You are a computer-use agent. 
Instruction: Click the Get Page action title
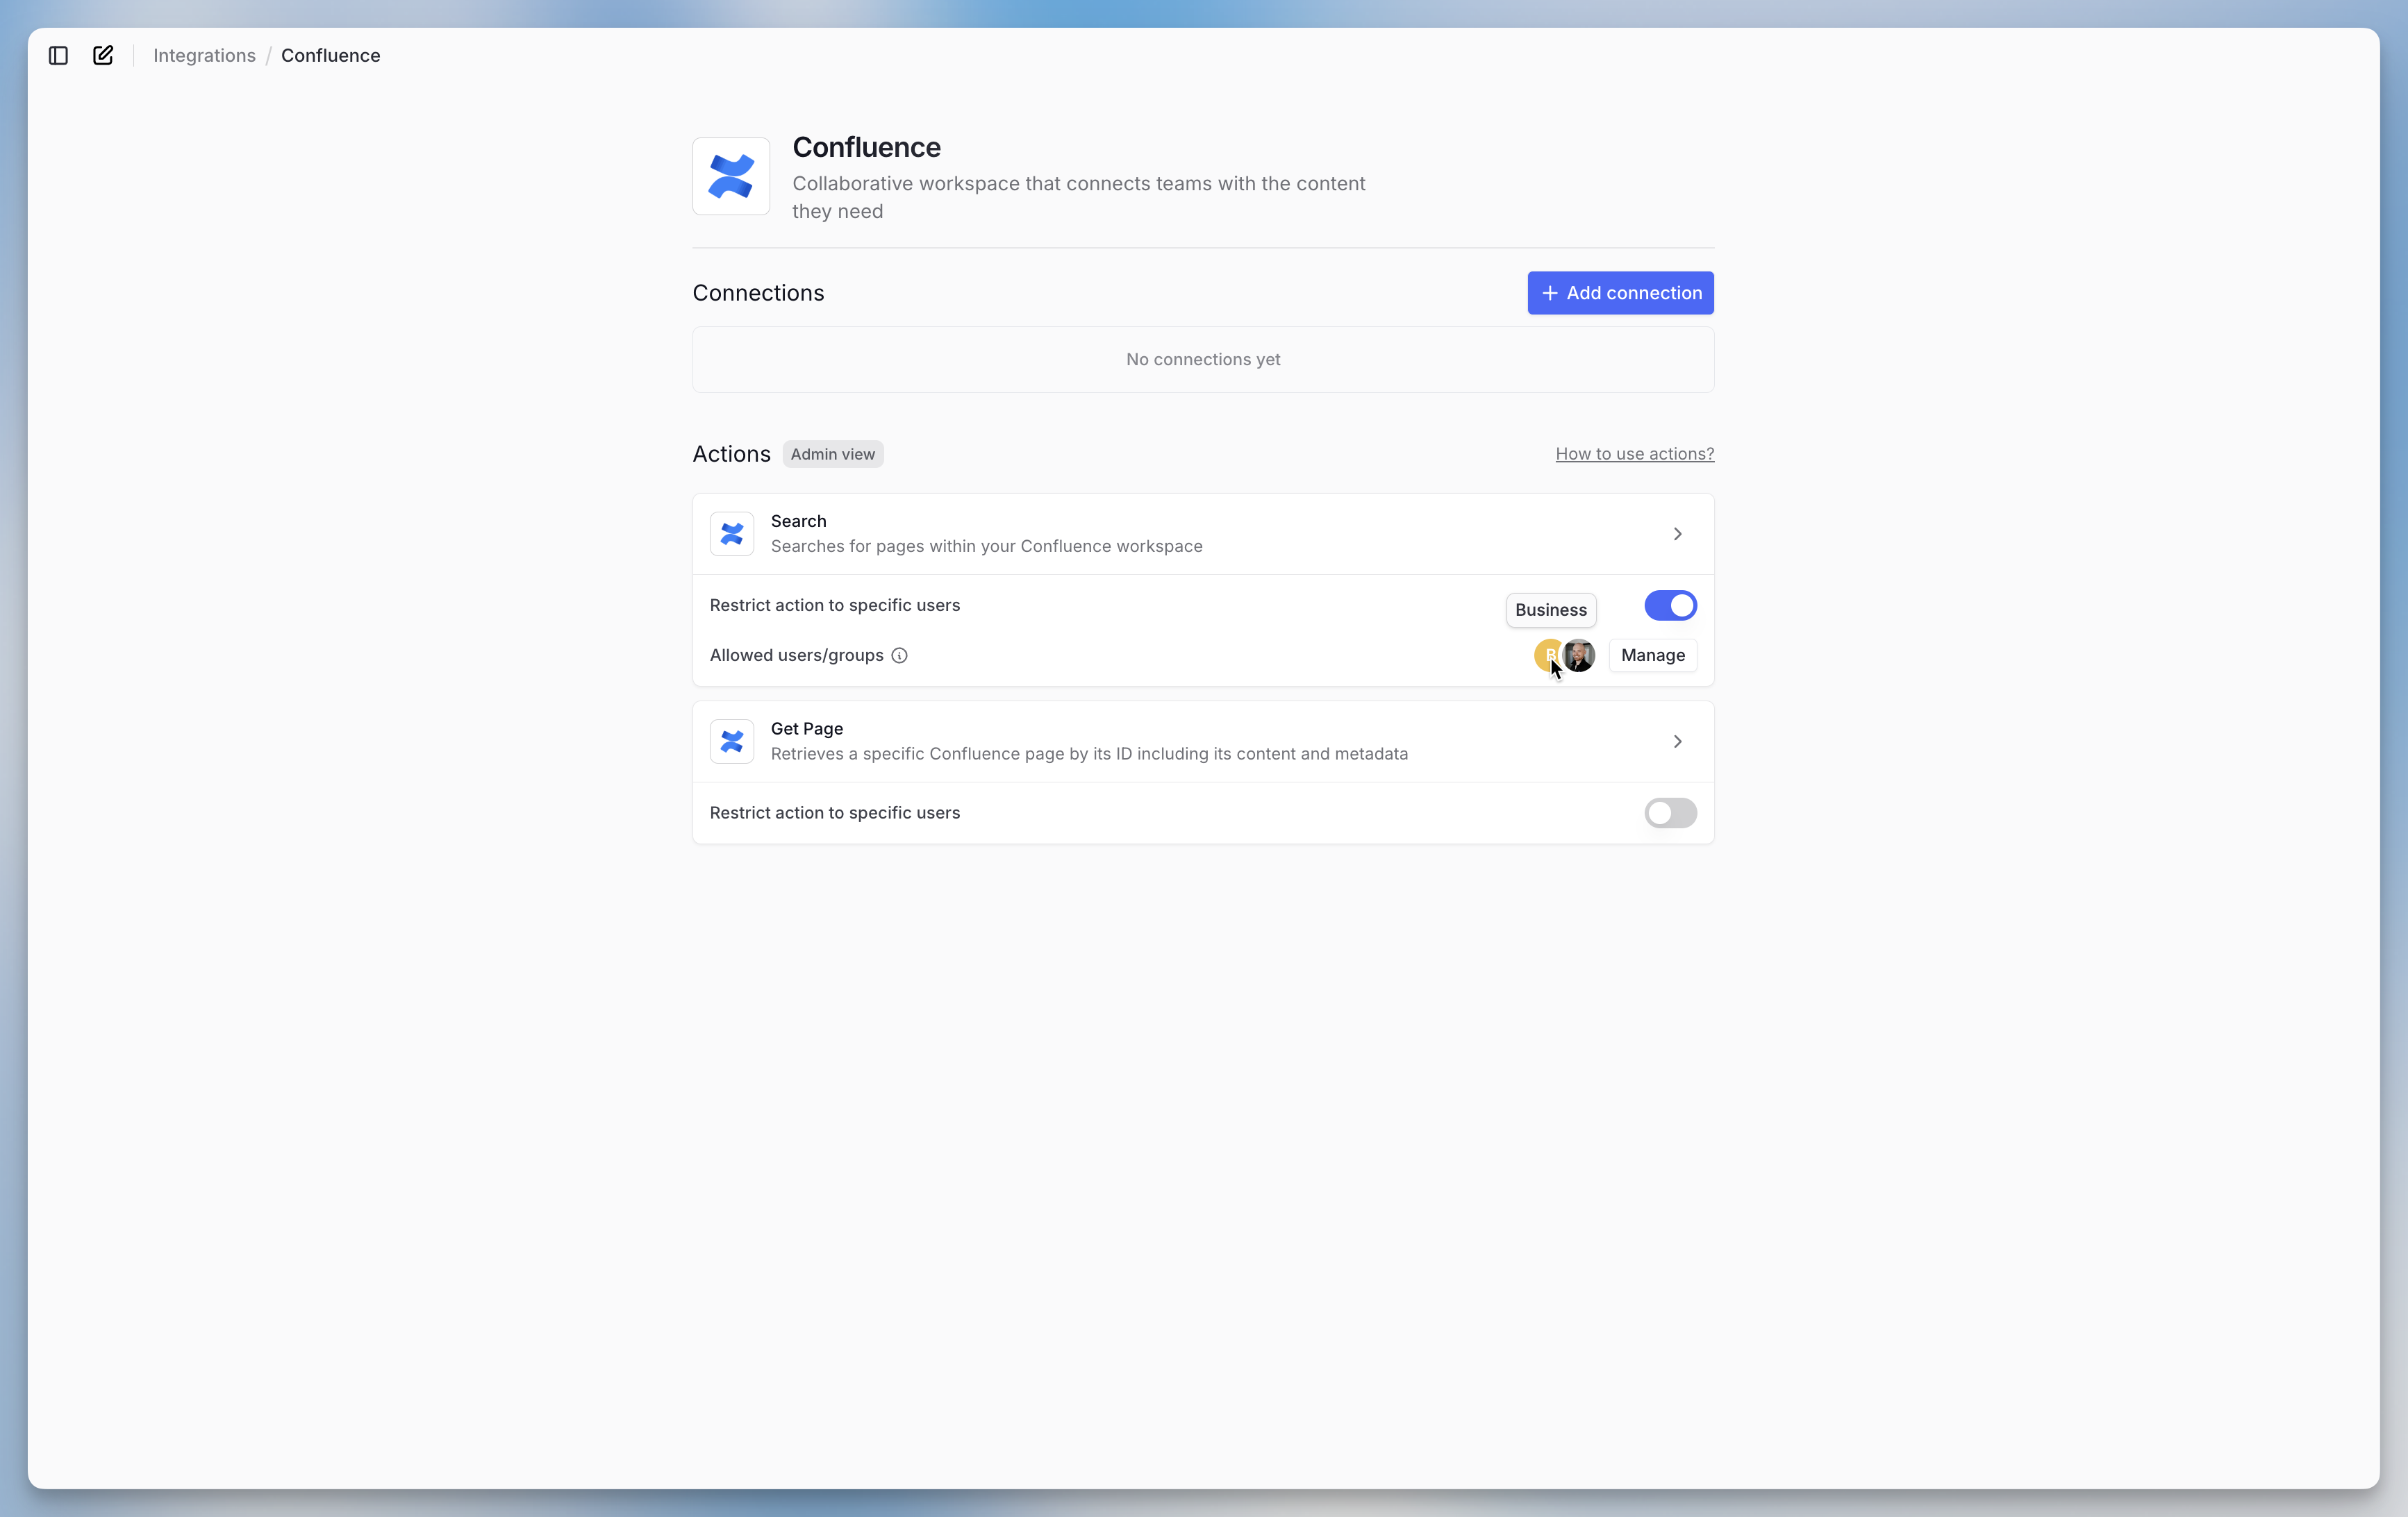point(806,728)
